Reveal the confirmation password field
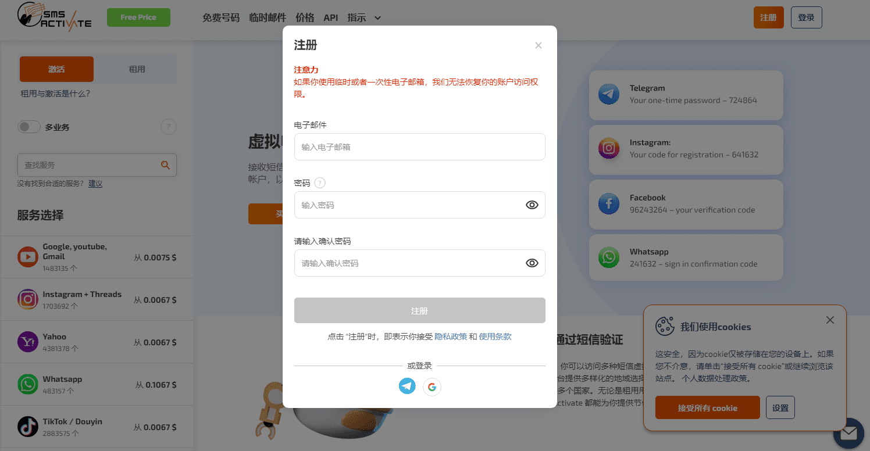The width and height of the screenshot is (870, 451). pos(532,263)
